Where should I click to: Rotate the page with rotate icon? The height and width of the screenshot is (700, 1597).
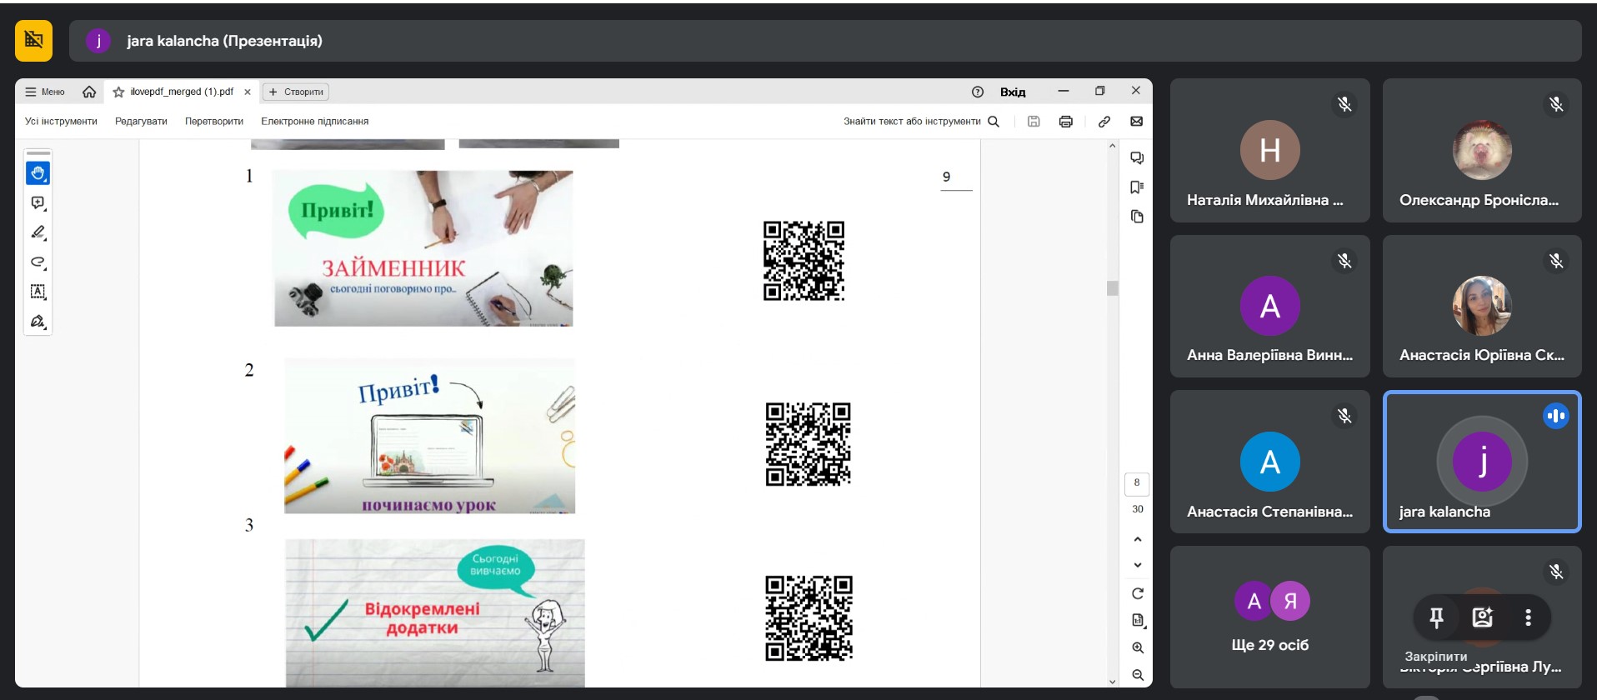[1138, 593]
